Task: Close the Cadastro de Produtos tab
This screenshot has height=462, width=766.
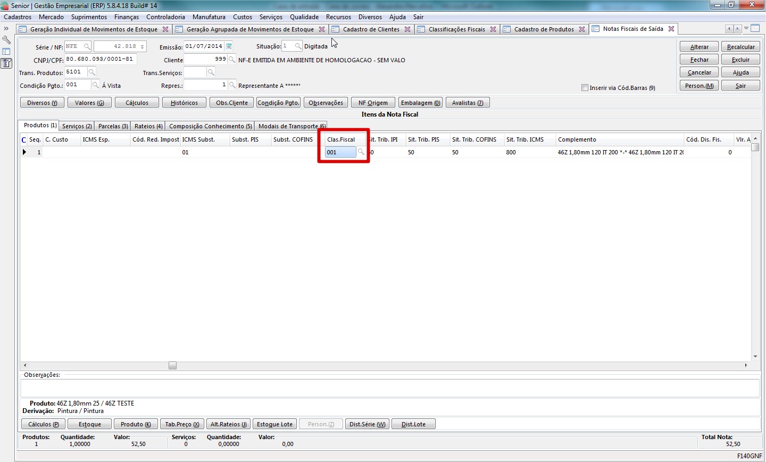Action: tap(582, 29)
